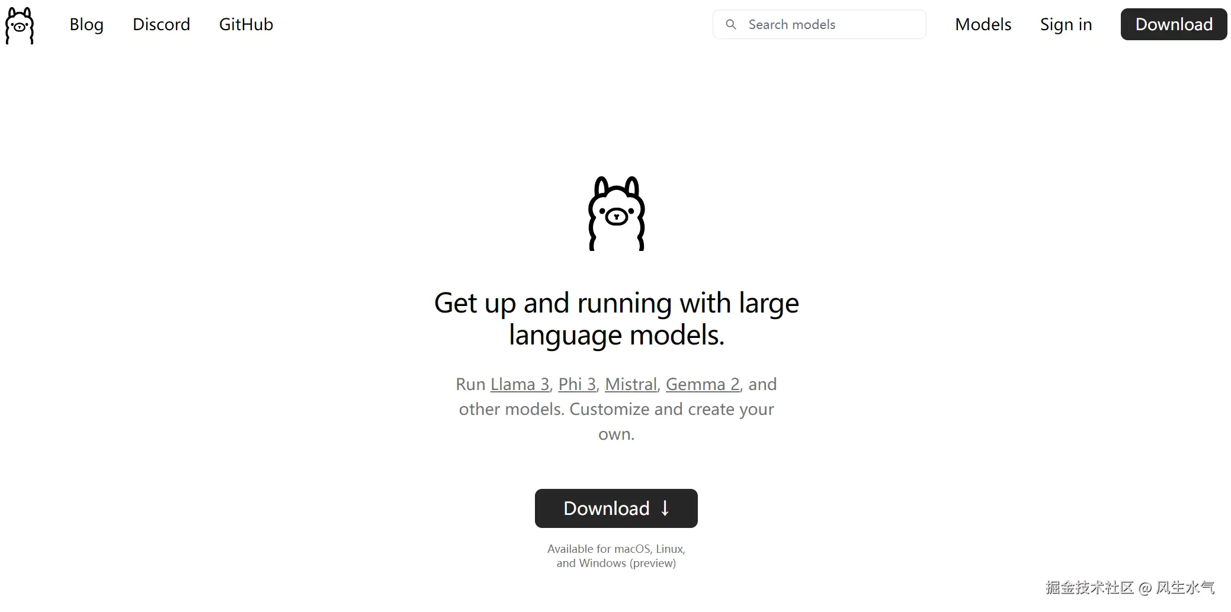This screenshot has height=612, width=1231.
Task: Open the Gemma 2 model link
Action: click(x=703, y=384)
